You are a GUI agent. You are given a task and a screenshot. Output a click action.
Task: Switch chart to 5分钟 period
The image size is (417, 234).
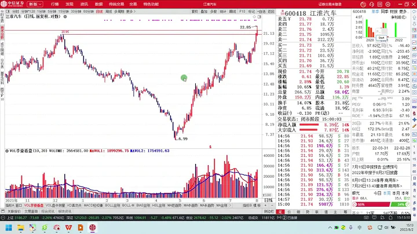[52, 12]
